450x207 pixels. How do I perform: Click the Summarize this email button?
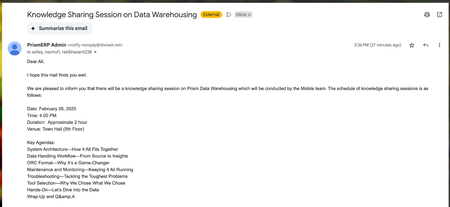click(60, 28)
